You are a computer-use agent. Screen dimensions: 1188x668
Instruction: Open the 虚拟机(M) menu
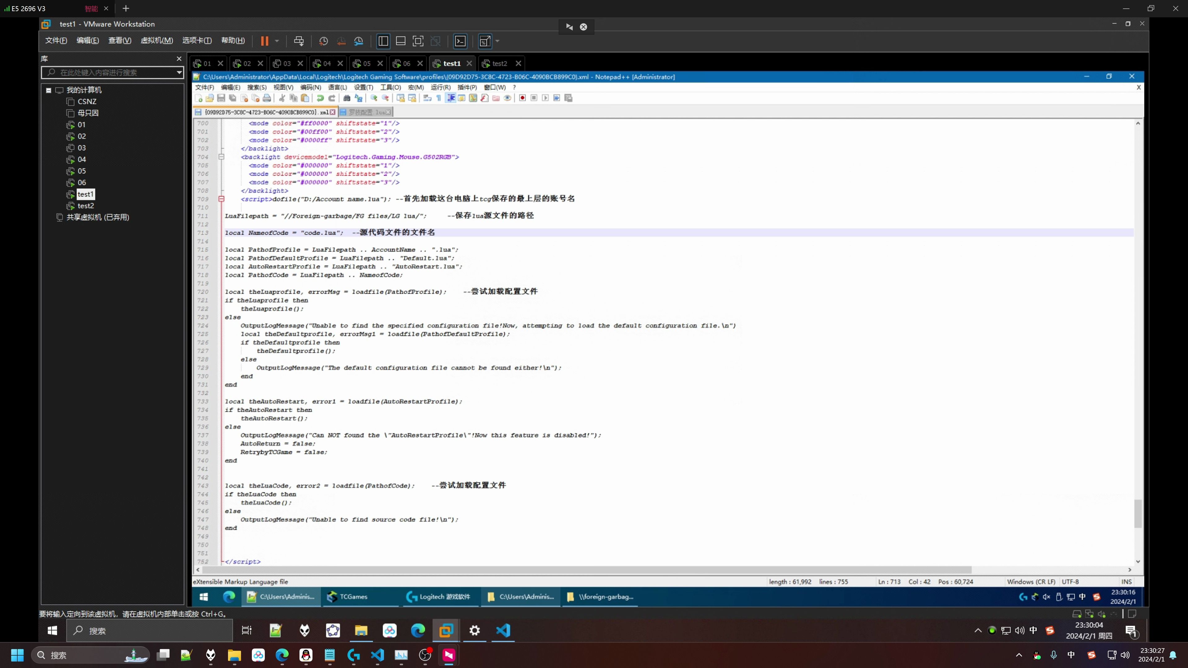click(156, 41)
